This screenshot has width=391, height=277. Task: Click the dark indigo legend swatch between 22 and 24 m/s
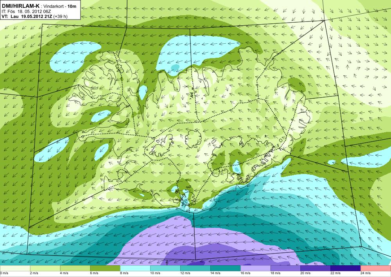[346, 268]
